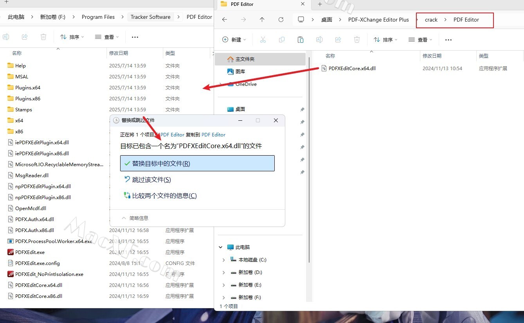Click the back arrow in right Explorer window
The width and height of the screenshot is (524, 323).
click(x=224, y=20)
